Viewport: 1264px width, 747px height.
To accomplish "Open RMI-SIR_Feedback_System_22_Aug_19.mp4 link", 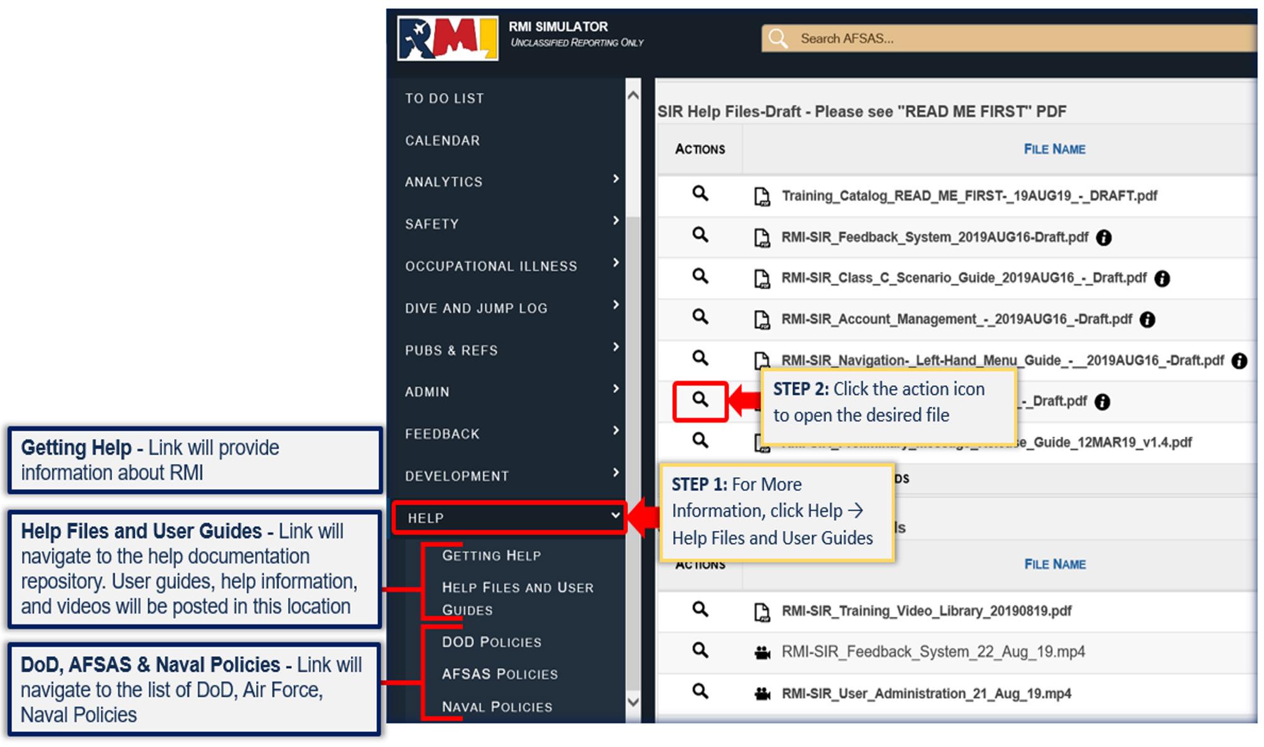I will [933, 652].
